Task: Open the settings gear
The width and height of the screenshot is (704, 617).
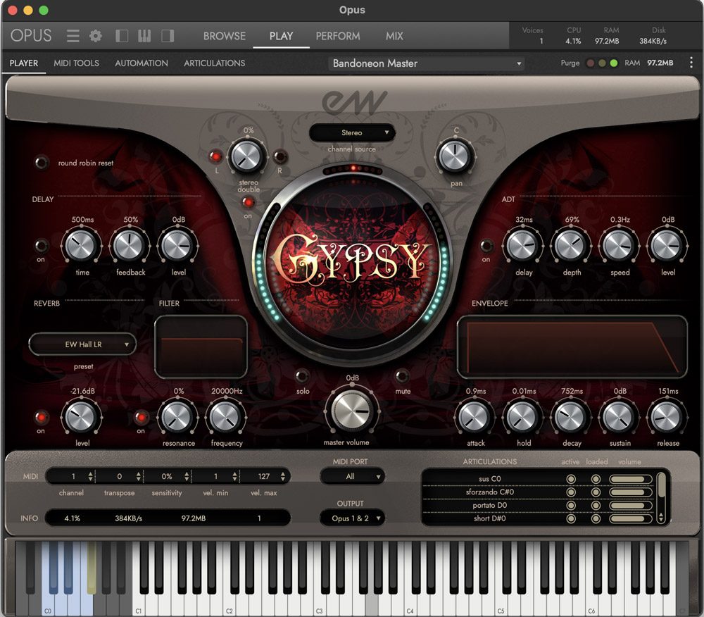Action: [96, 35]
